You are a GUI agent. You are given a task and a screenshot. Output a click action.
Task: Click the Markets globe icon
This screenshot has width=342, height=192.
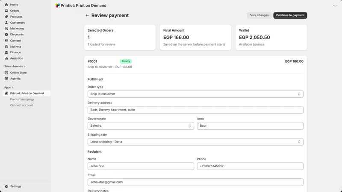point(6,47)
